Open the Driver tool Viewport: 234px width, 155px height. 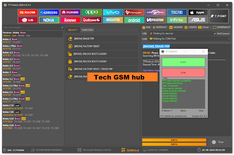coord(203,27)
